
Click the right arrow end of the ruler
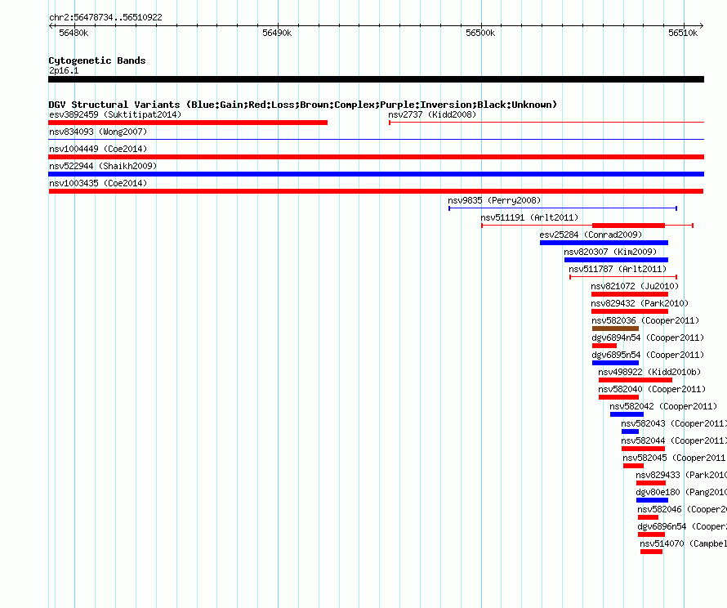pyautogui.click(x=701, y=25)
